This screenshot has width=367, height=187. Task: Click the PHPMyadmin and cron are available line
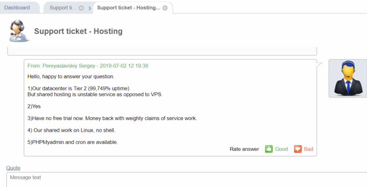click(x=73, y=142)
